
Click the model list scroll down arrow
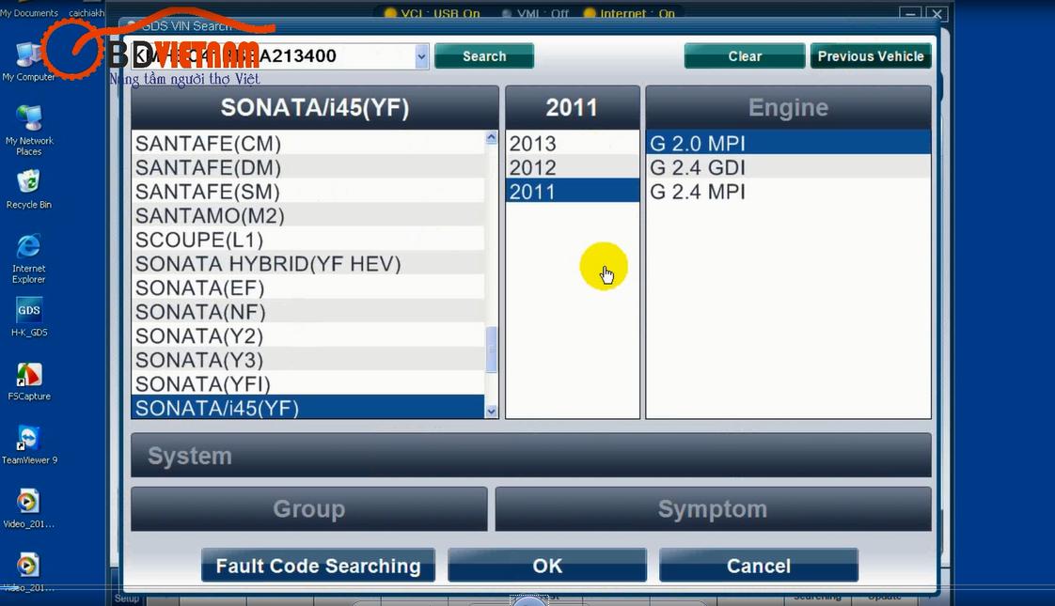coord(491,411)
